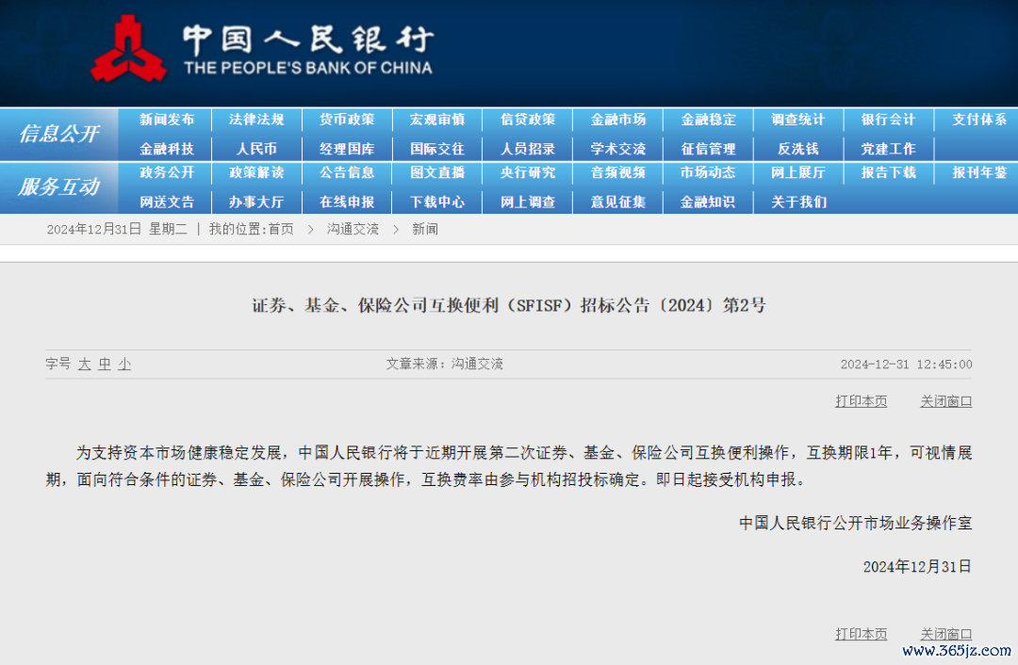Click signature 中国人民银行公开市场业务操作室
The width and height of the screenshot is (1018, 665).
pyautogui.click(x=856, y=523)
